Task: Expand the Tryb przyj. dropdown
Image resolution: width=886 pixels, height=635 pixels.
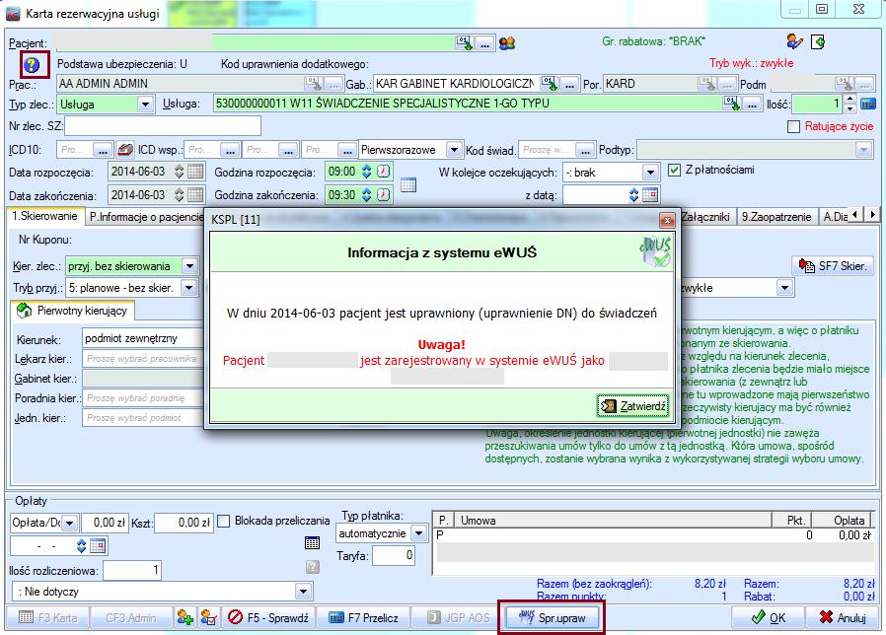Action: coord(188,288)
